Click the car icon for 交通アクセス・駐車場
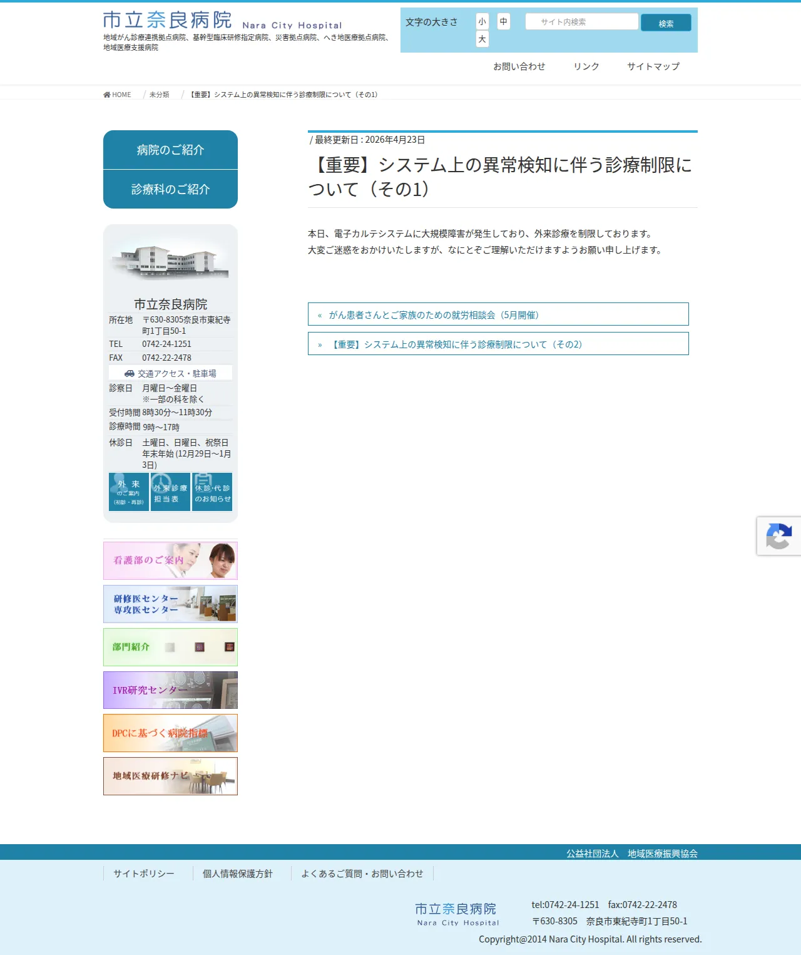801x955 pixels. click(130, 373)
